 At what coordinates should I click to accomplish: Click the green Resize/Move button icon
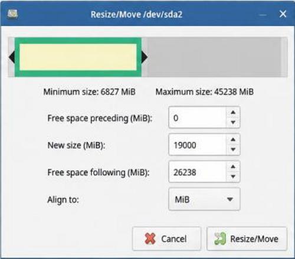tap(220, 238)
